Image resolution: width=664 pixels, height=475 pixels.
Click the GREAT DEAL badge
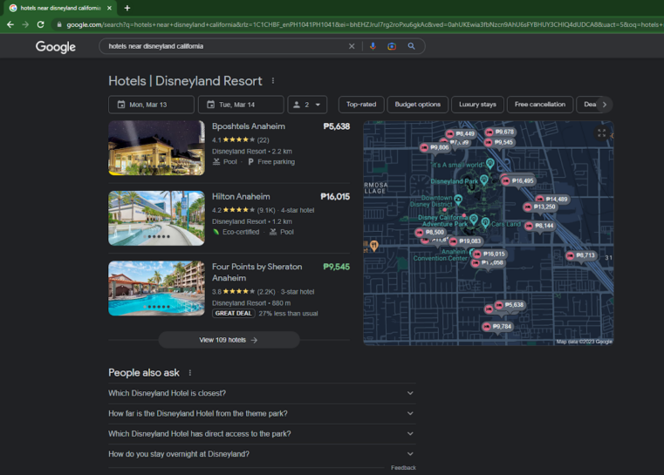click(233, 314)
